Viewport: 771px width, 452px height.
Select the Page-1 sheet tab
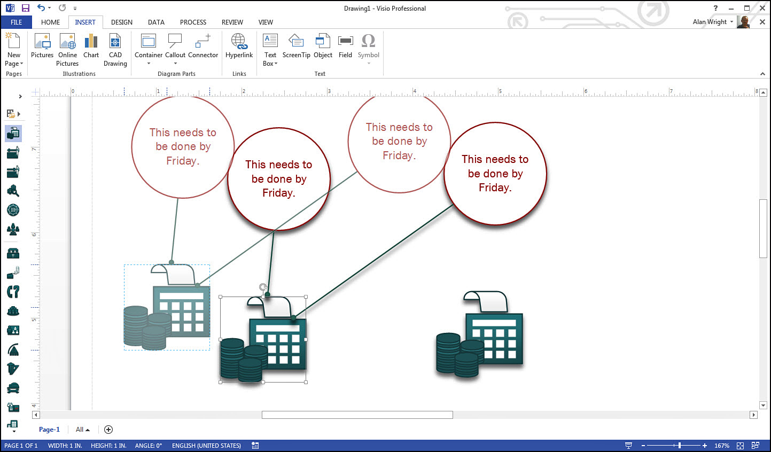click(x=49, y=430)
